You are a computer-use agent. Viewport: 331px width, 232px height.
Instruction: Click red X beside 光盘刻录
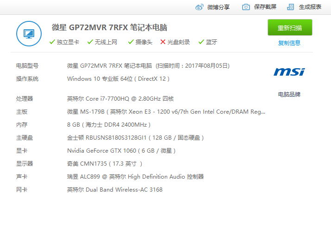163,42
